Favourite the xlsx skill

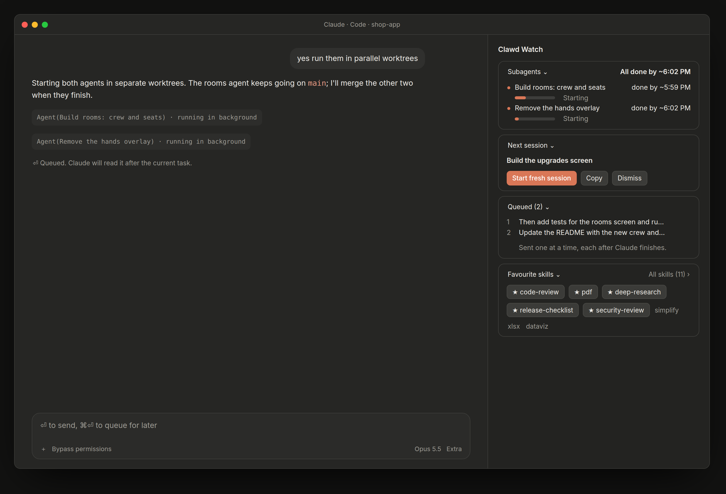tap(513, 326)
